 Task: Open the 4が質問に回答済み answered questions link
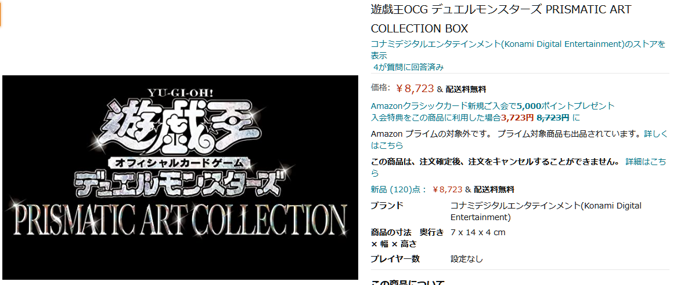click(409, 67)
